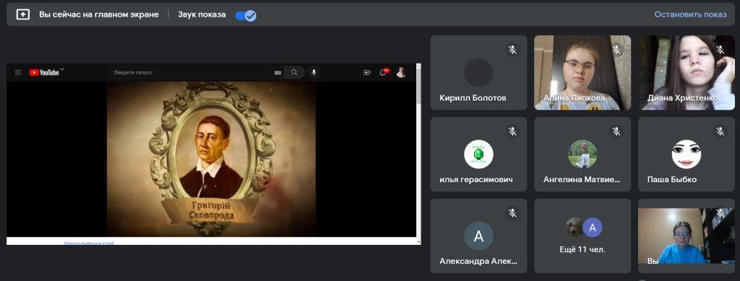This screenshot has height=281, width=740.
Task: Click the name Паша Быбко
Action: point(672,180)
